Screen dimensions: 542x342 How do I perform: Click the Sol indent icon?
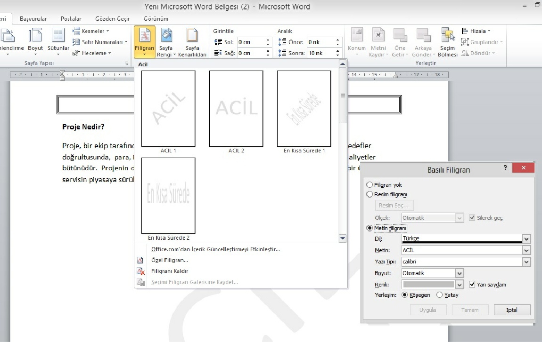point(218,42)
